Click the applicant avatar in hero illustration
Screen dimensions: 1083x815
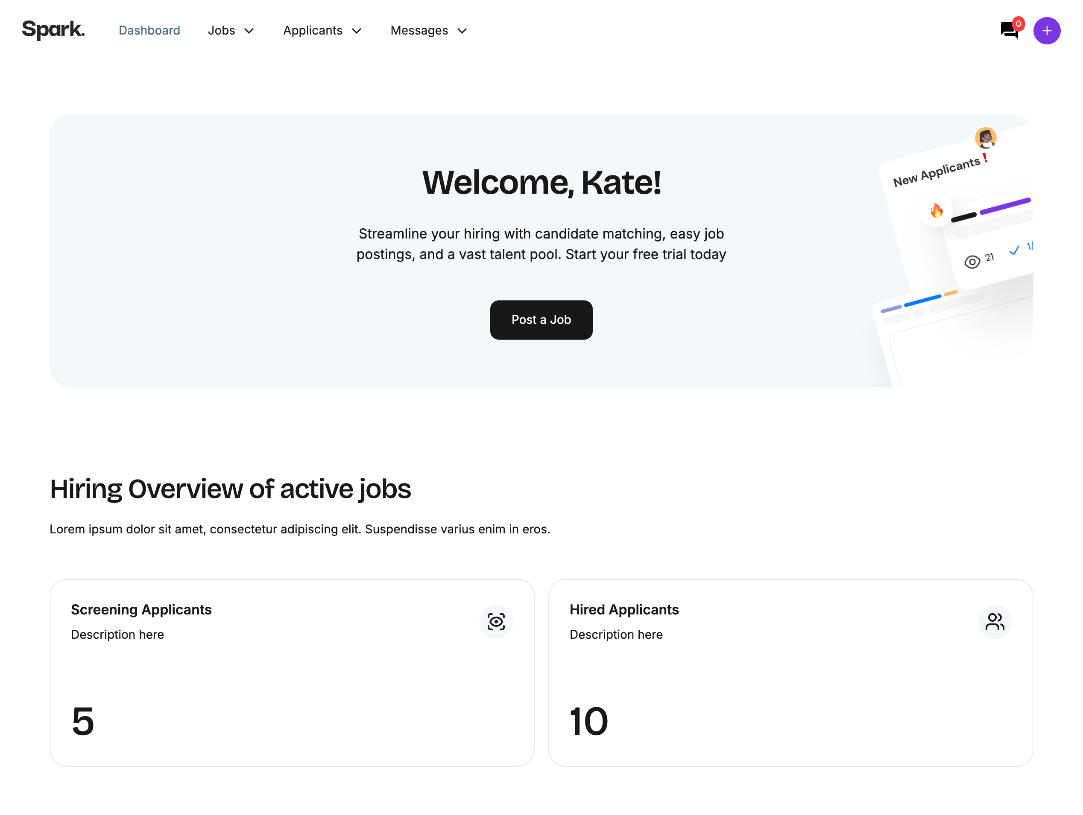(x=986, y=137)
